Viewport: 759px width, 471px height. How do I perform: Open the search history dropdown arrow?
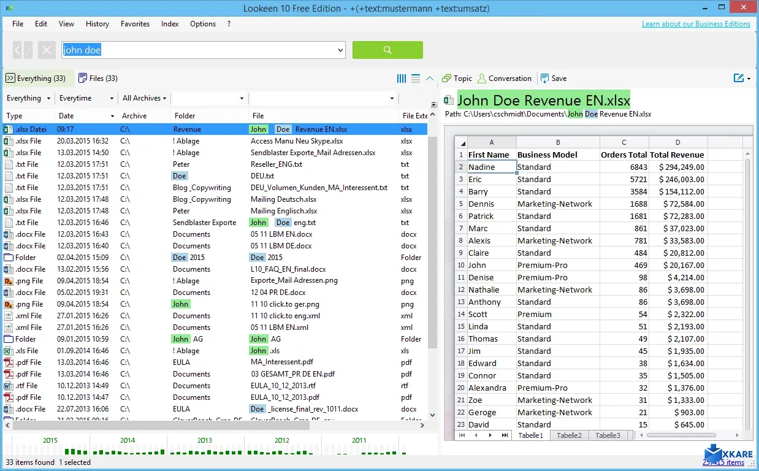[x=340, y=50]
